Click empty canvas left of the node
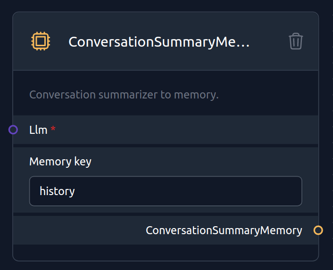 (x=5, y=85)
